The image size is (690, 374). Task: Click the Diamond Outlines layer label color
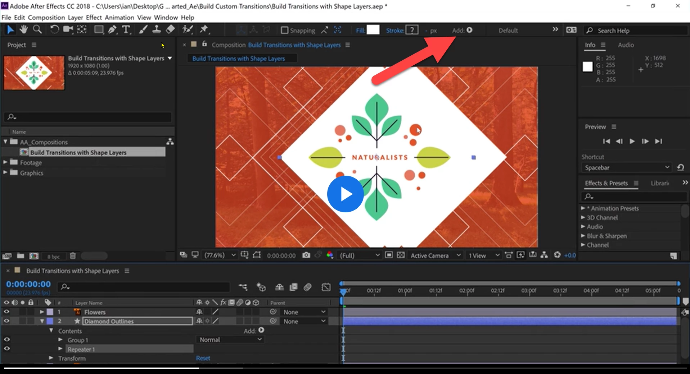pyautogui.click(x=50, y=321)
